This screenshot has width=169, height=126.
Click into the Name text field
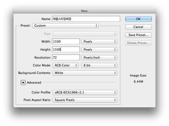pos(86,19)
